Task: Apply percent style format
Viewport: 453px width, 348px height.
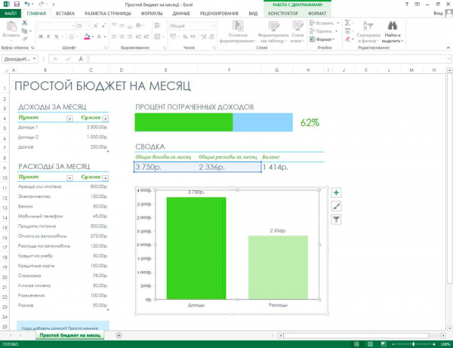Action: pyautogui.click(x=185, y=37)
